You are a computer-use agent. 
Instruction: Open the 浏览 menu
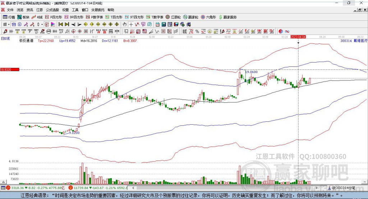20,10
